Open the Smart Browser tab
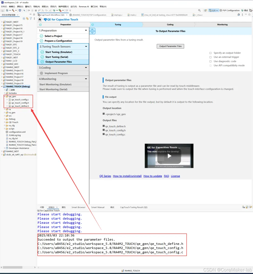The width and height of the screenshot is (253, 274). coord(79,207)
